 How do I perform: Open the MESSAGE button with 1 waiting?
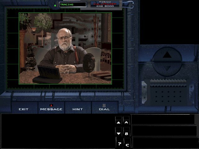[51, 107]
